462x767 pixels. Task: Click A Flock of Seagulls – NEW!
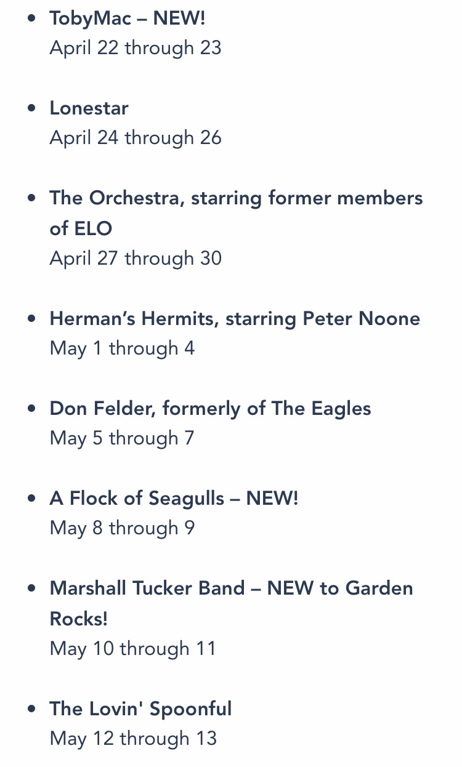click(174, 499)
